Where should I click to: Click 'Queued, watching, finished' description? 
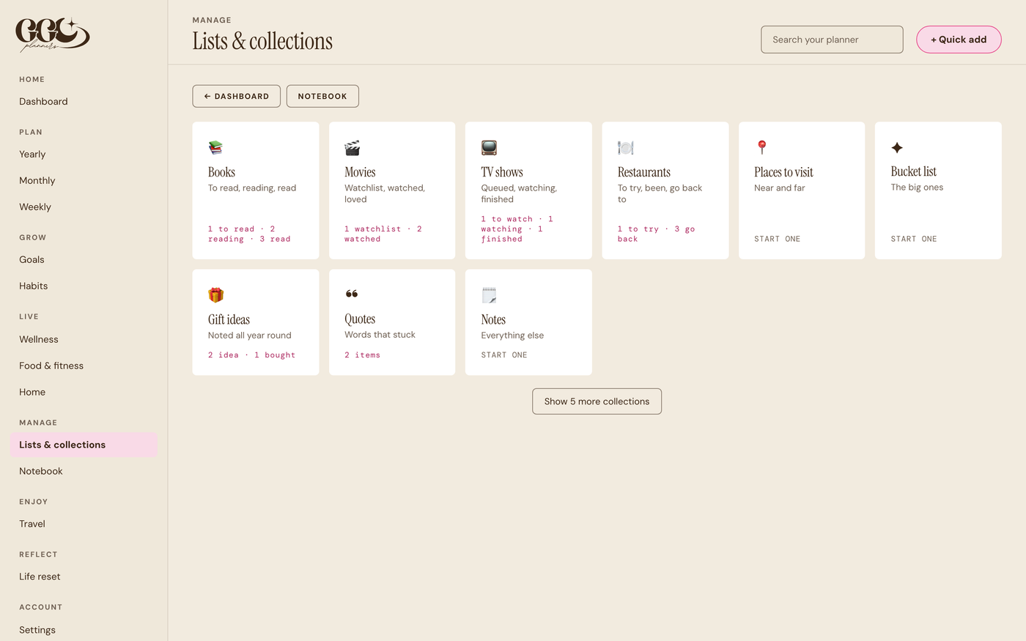click(x=519, y=193)
